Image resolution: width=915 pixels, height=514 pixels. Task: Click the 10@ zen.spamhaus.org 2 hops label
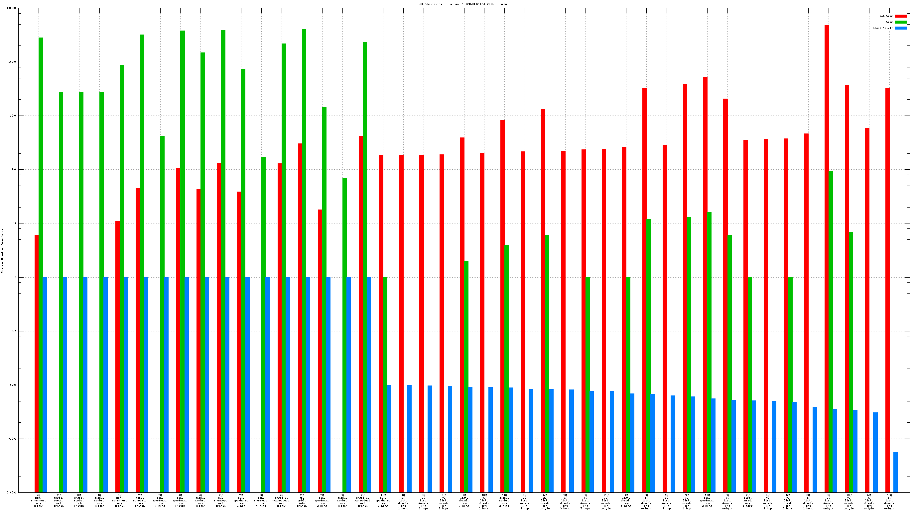coord(707,500)
